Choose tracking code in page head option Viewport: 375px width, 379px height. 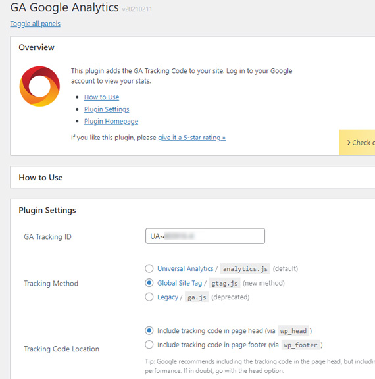(x=149, y=330)
